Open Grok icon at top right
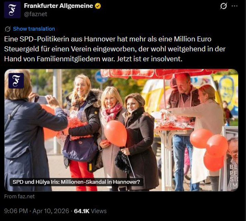Viewport: 246px width, 221px height. (223, 6)
